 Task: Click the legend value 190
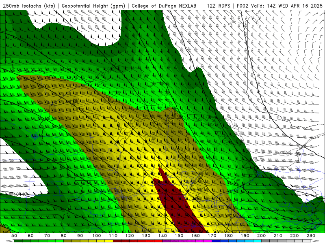point(245,236)
